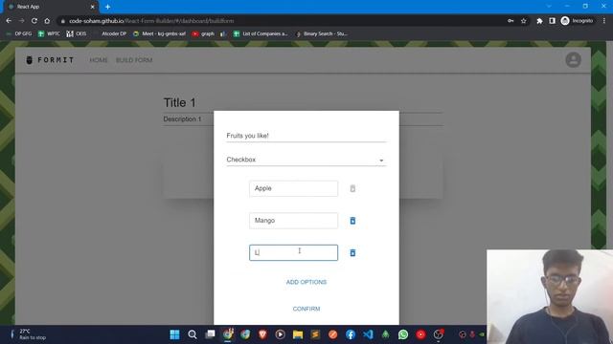613x344 pixels.
Task: Open BUILD FORM in navbar
Action: [134, 60]
